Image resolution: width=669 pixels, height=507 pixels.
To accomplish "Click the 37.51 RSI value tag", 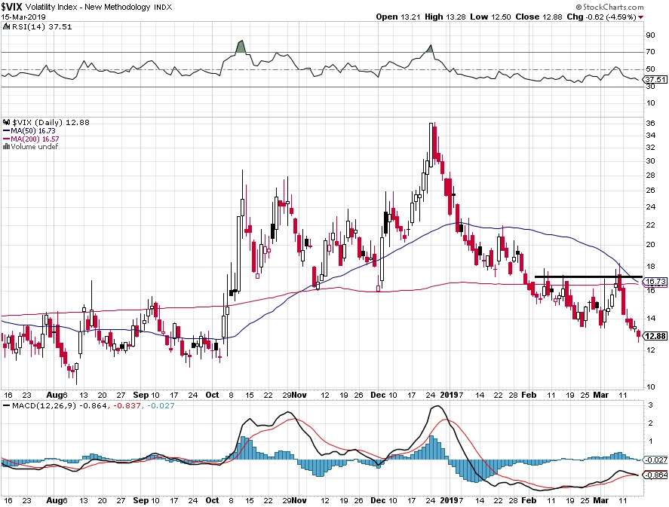I will [655, 80].
